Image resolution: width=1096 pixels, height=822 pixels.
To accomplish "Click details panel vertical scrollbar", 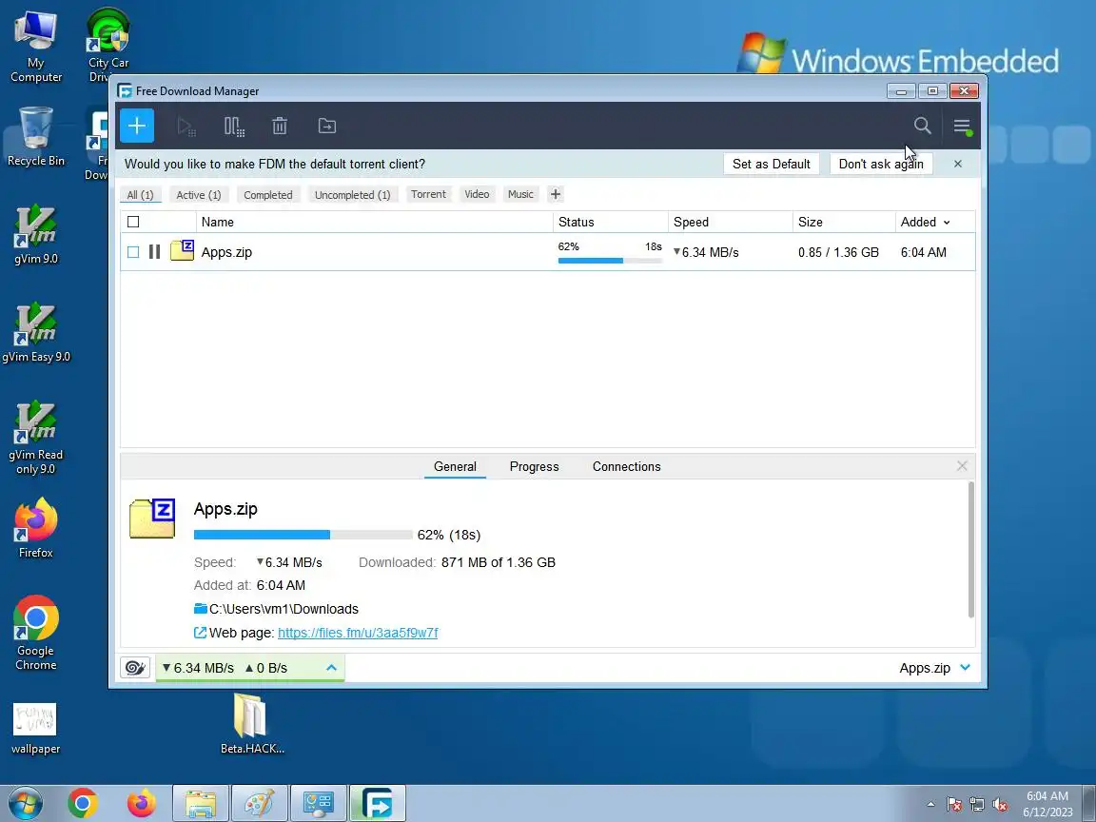I will [x=970, y=549].
